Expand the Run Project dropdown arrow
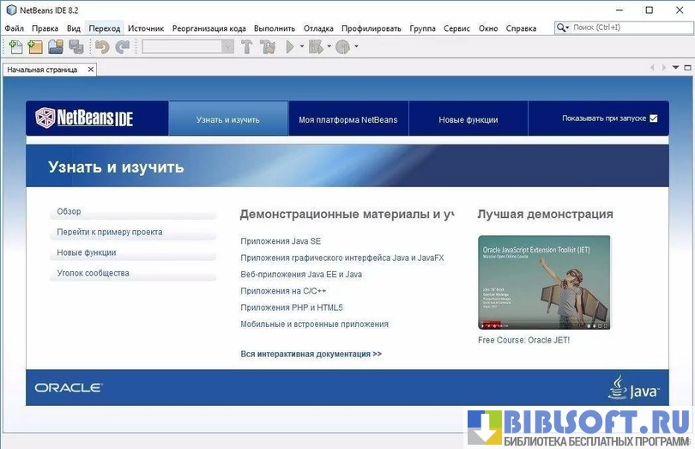Viewport: 695px width, 449px height. coord(301,47)
